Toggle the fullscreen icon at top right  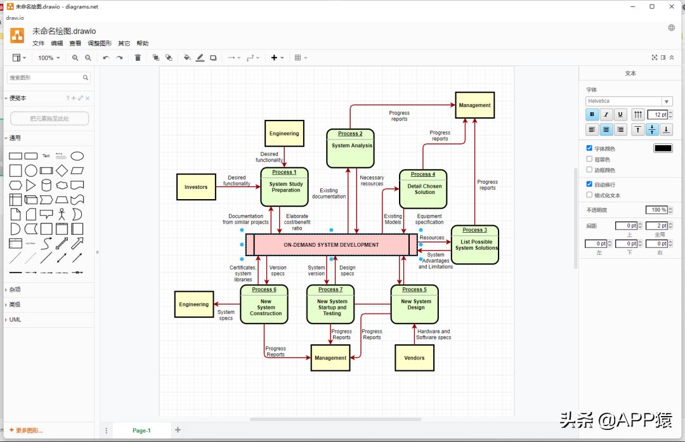click(x=655, y=58)
